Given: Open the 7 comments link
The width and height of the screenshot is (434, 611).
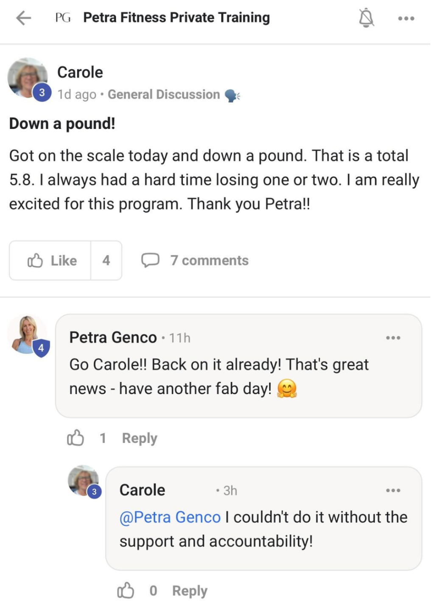Looking at the screenshot, I should tap(209, 261).
